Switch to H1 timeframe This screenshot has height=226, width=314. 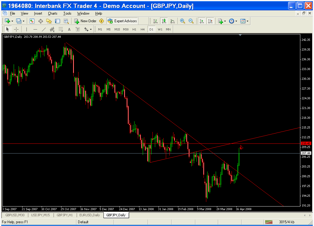(134, 30)
